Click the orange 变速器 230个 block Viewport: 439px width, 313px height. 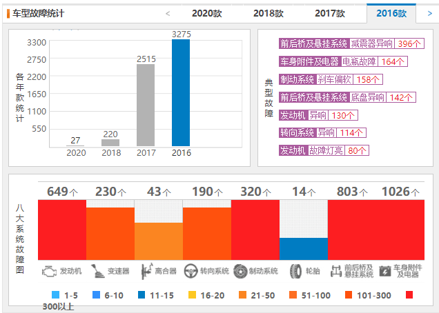pyautogui.click(x=110, y=234)
